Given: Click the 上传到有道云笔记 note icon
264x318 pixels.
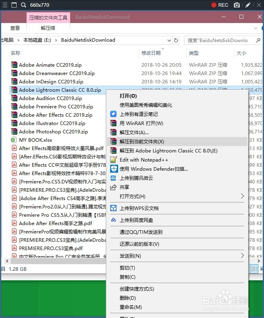Looking at the screenshot, I should click(x=113, y=114).
